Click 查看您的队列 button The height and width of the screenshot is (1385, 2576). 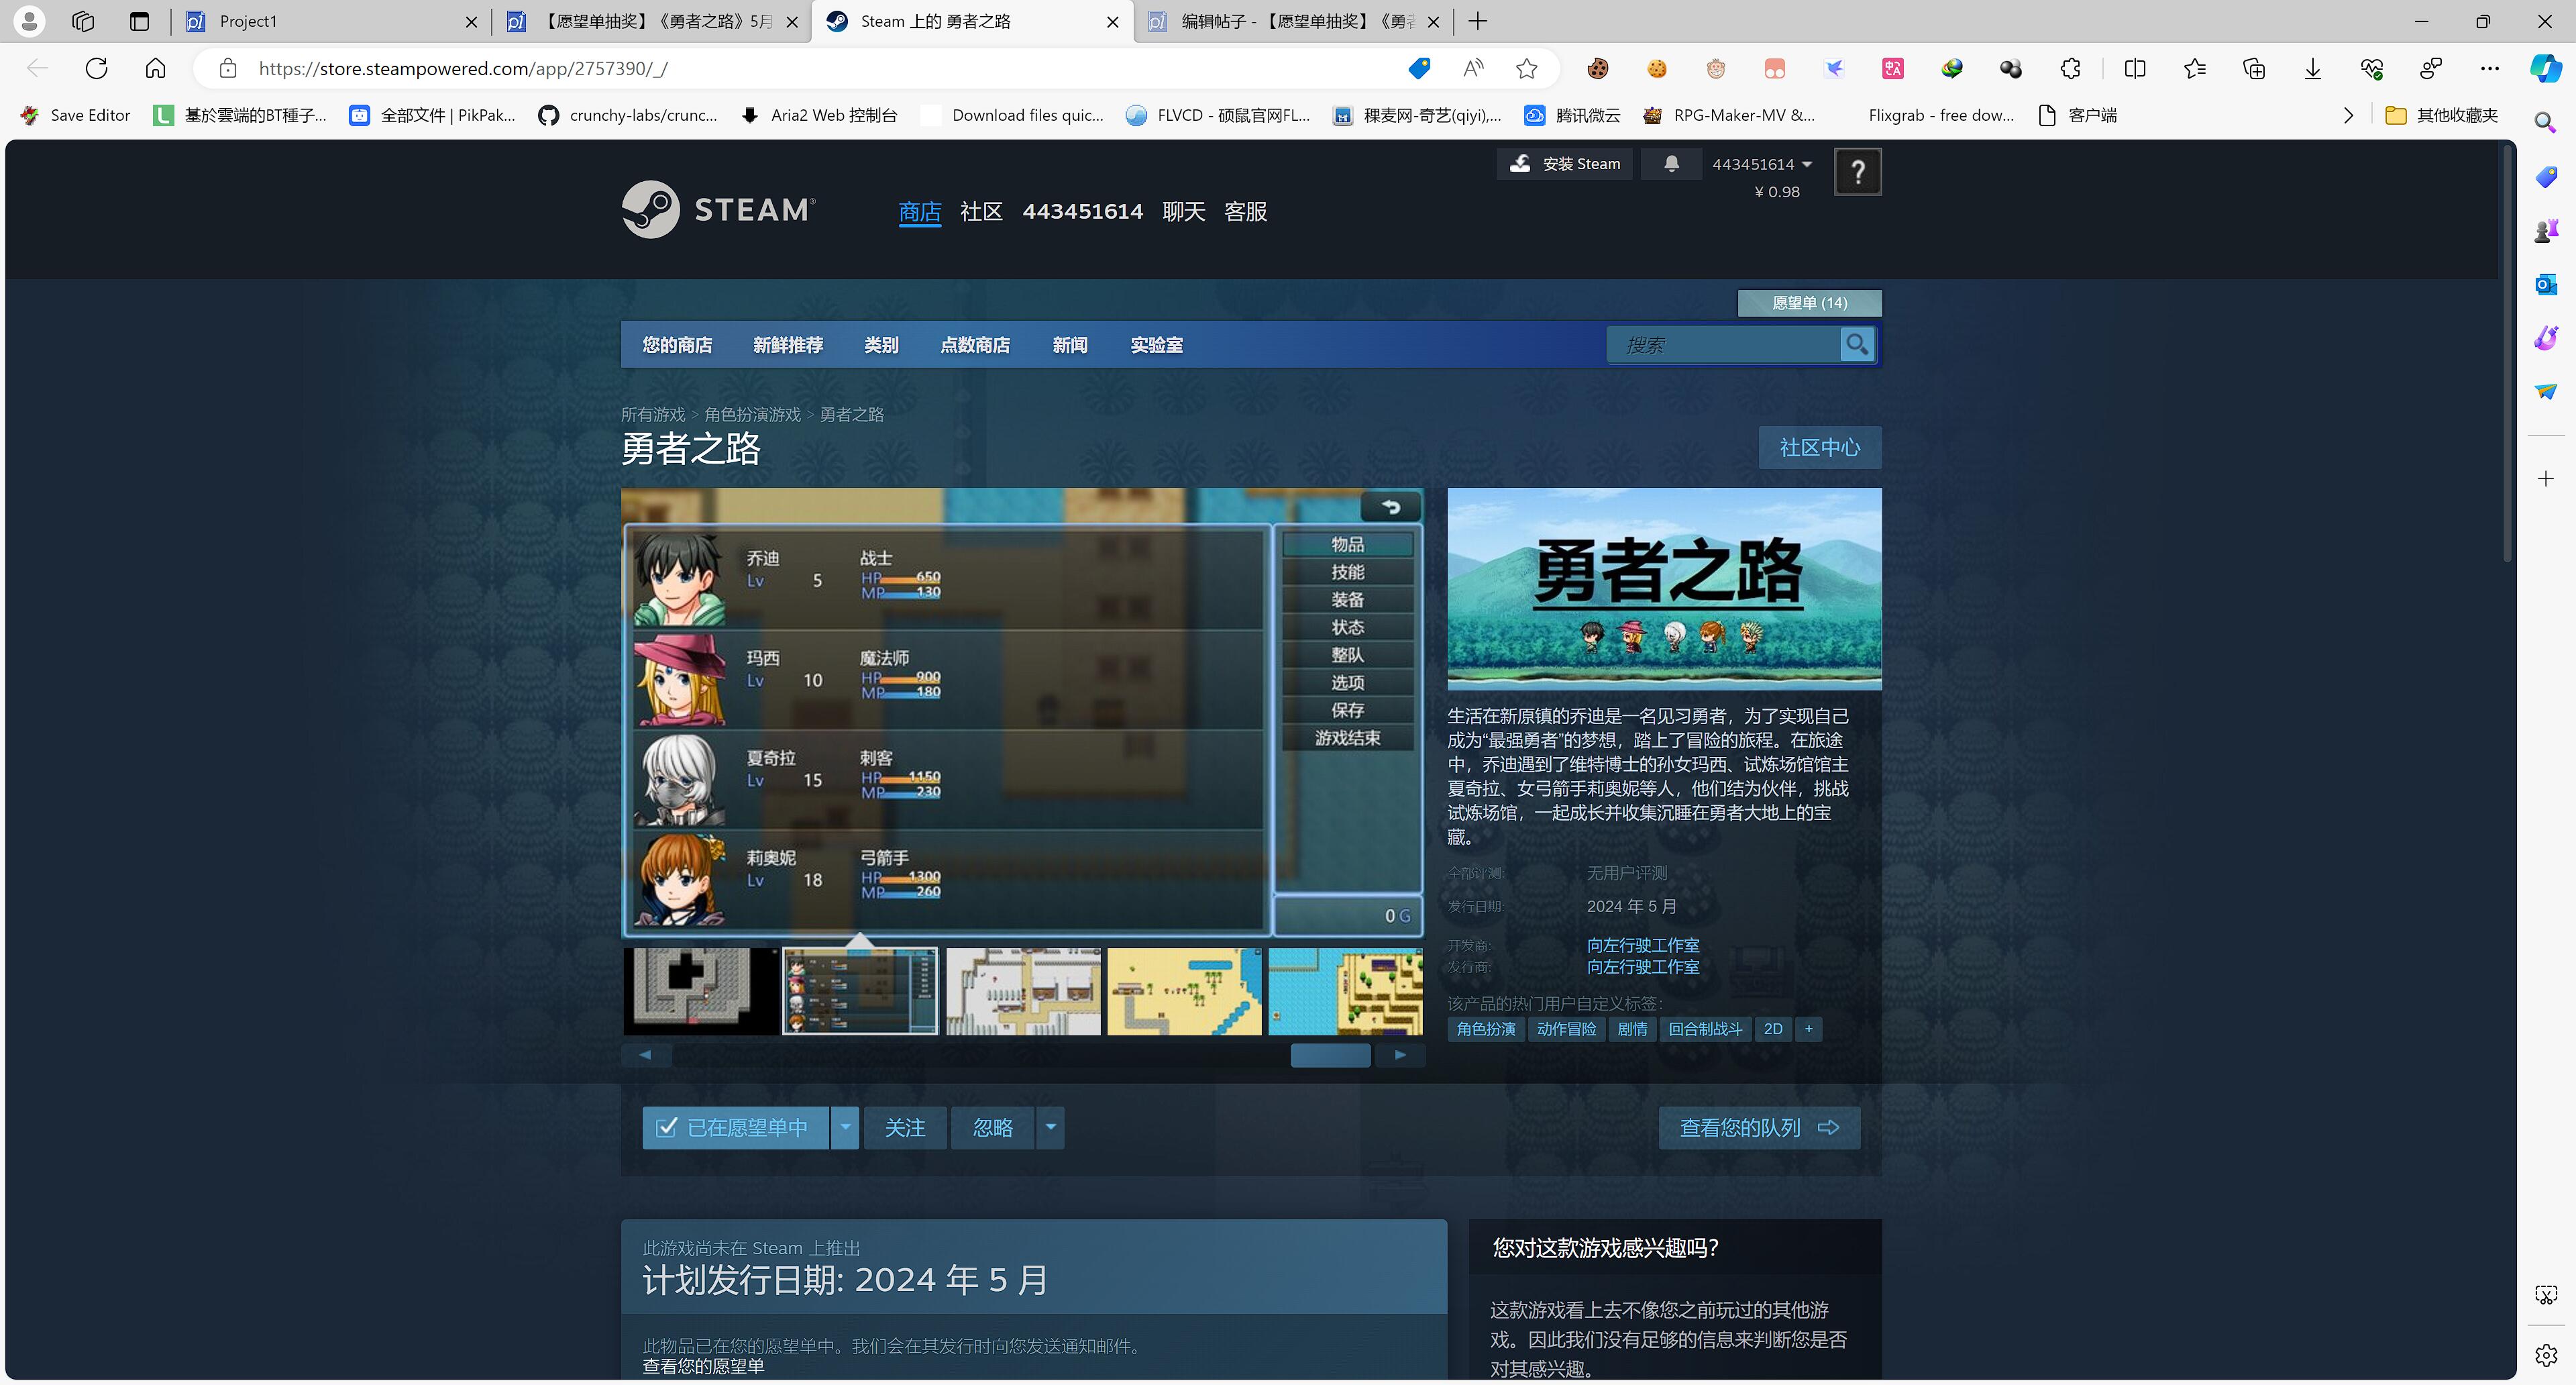(x=1758, y=1127)
